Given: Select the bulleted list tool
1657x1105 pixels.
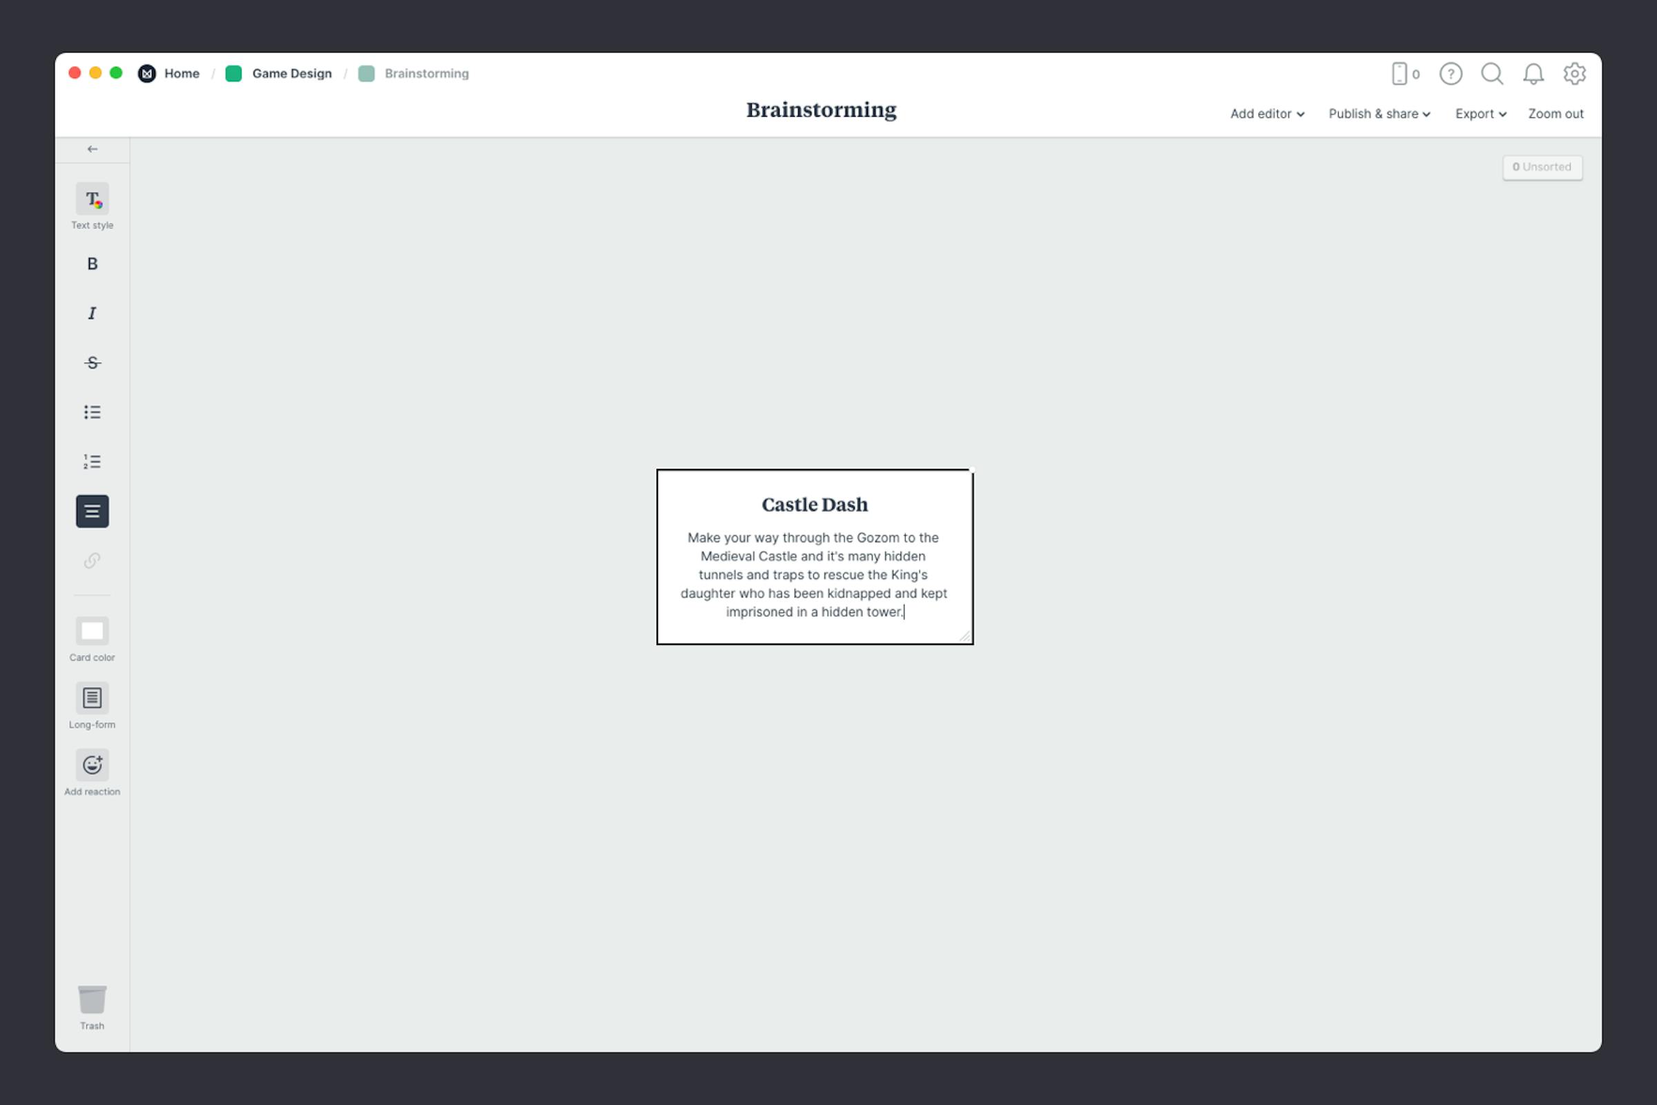Looking at the screenshot, I should pos(92,412).
